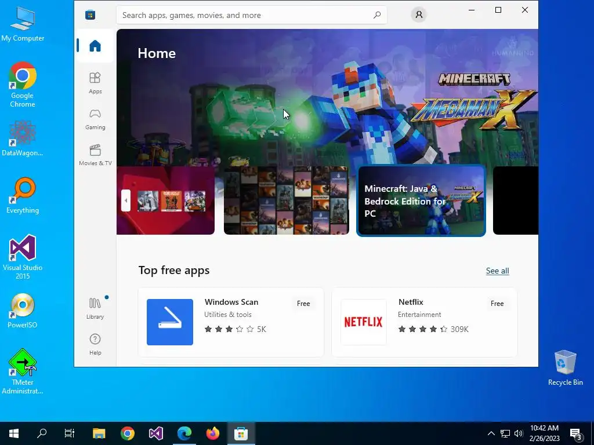Open Task View on the taskbar
The image size is (594, 445).
coord(70,433)
